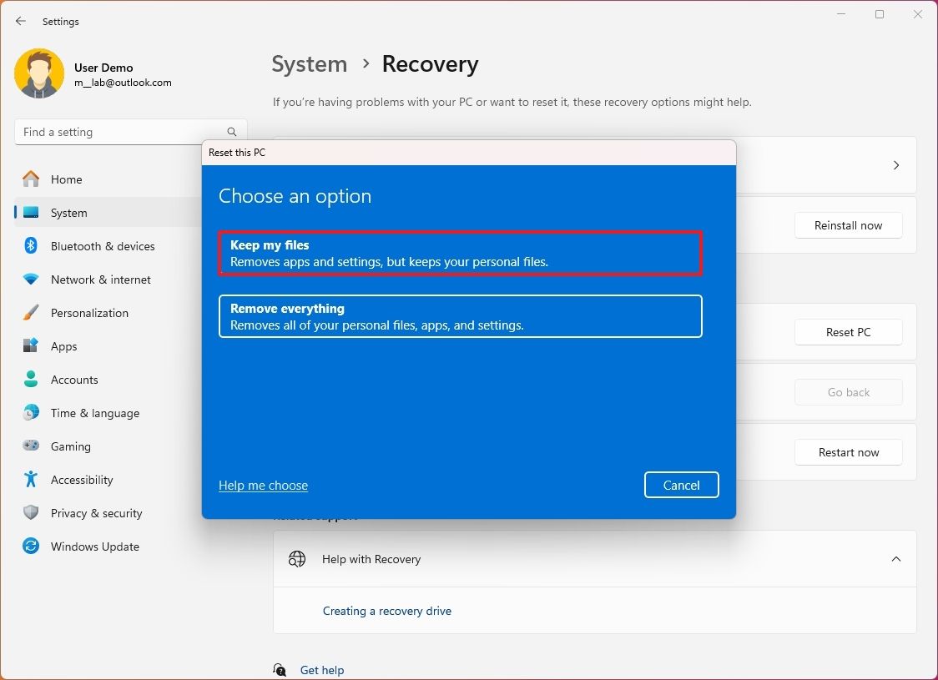Click the Personalization paintbrush icon
Image resolution: width=938 pixels, height=680 pixels.
pos(32,313)
